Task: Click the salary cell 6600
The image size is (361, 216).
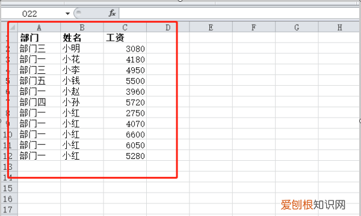Action: (x=125, y=134)
